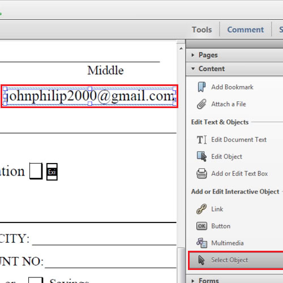Click the Button OK icon
283x283 pixels.
[201, 226]
